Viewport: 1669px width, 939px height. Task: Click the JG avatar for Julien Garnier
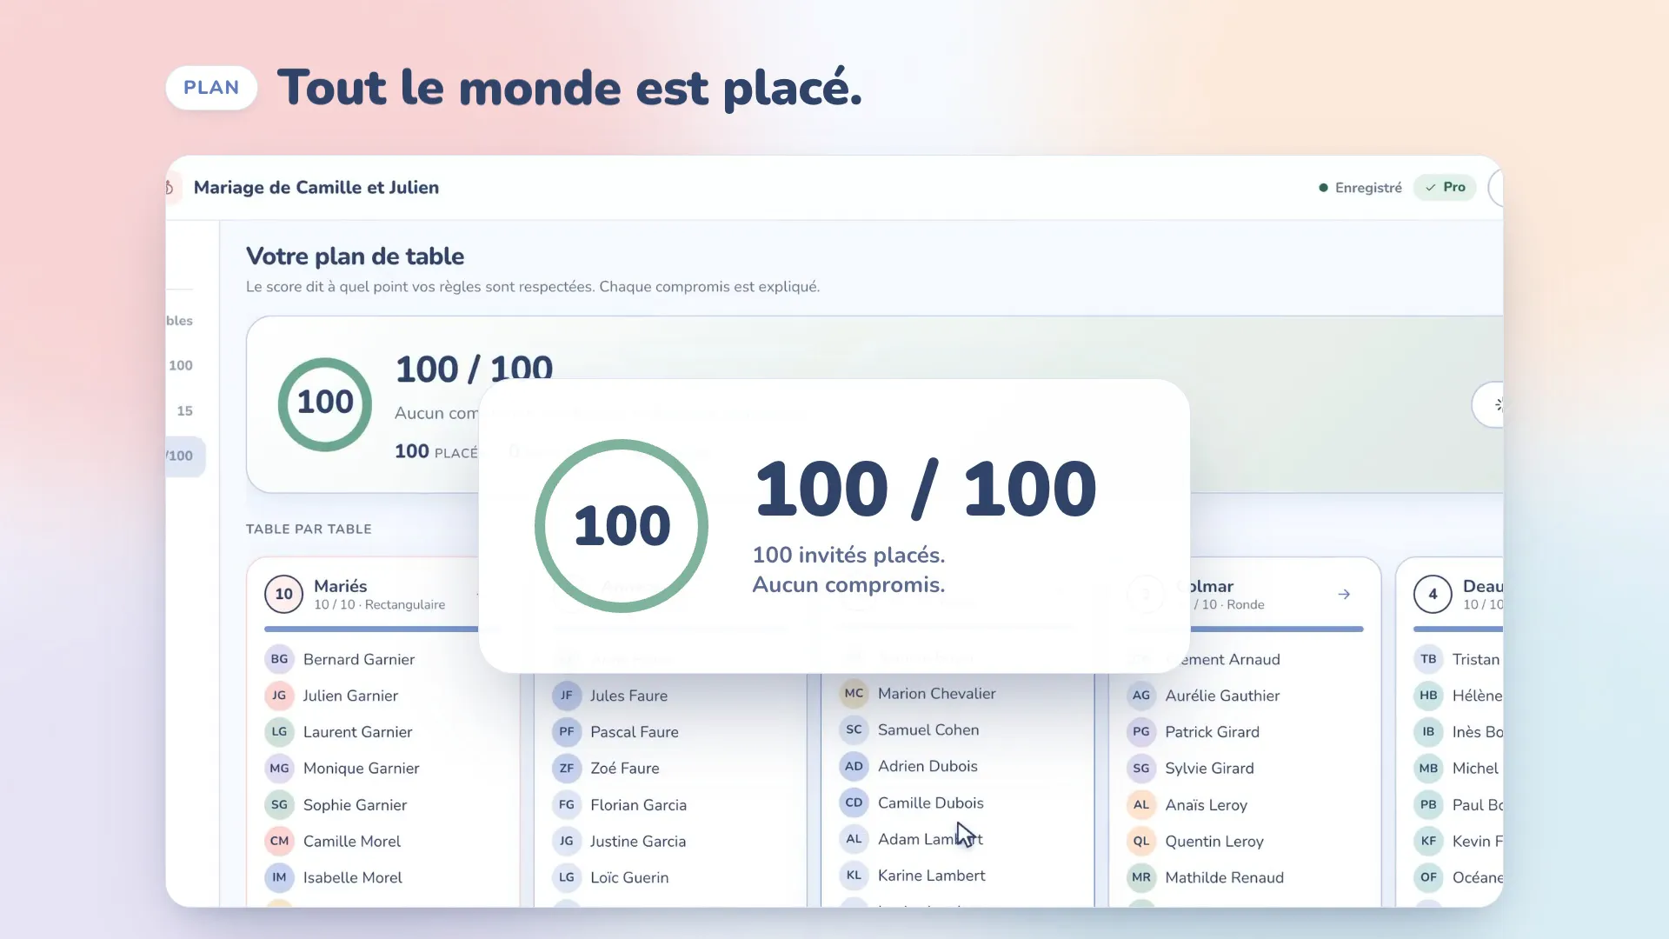tap(279, 696)
